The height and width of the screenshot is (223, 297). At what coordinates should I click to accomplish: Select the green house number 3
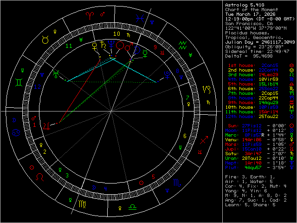tap(67, 175)
